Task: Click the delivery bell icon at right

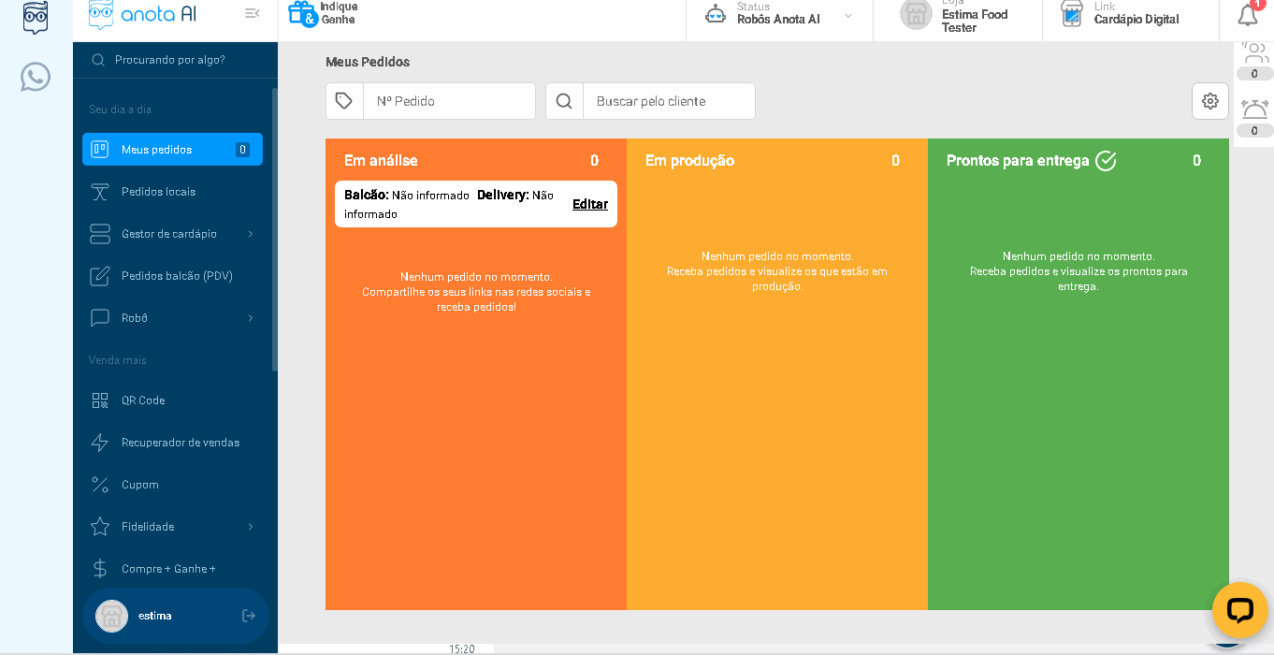Action: (x=1254, y=109)
